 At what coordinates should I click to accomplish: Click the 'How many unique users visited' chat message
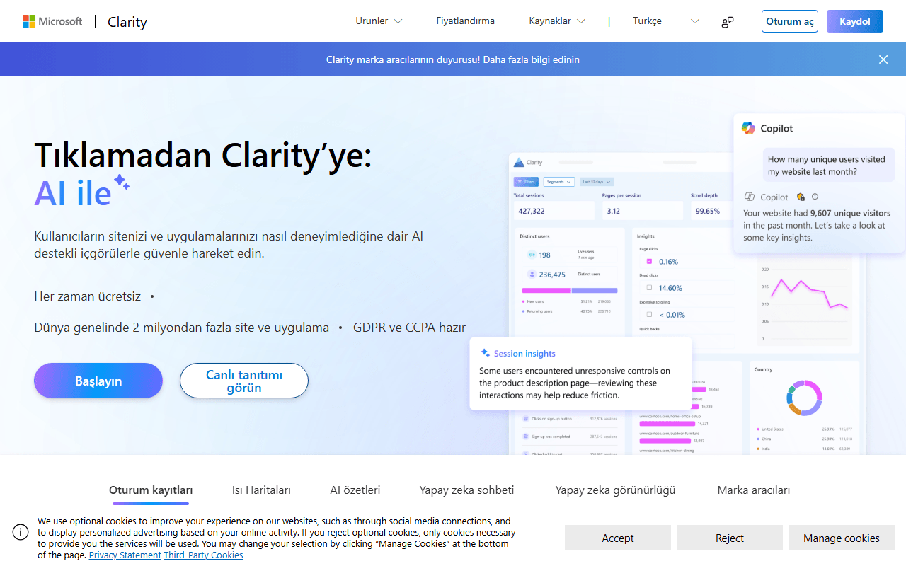828,165
